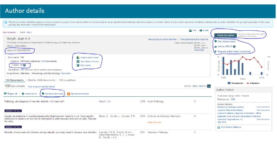
Task: Switch to 150 co-authors tab
Action: (x=67, y=80)
